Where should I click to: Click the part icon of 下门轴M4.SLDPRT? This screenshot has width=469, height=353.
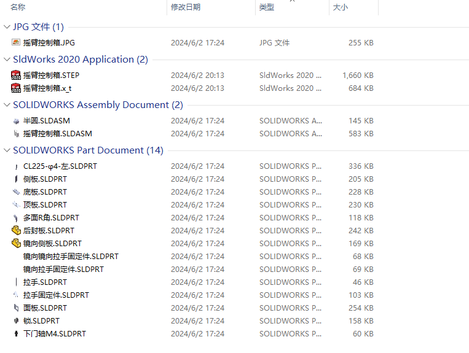[x=16, y=333]
